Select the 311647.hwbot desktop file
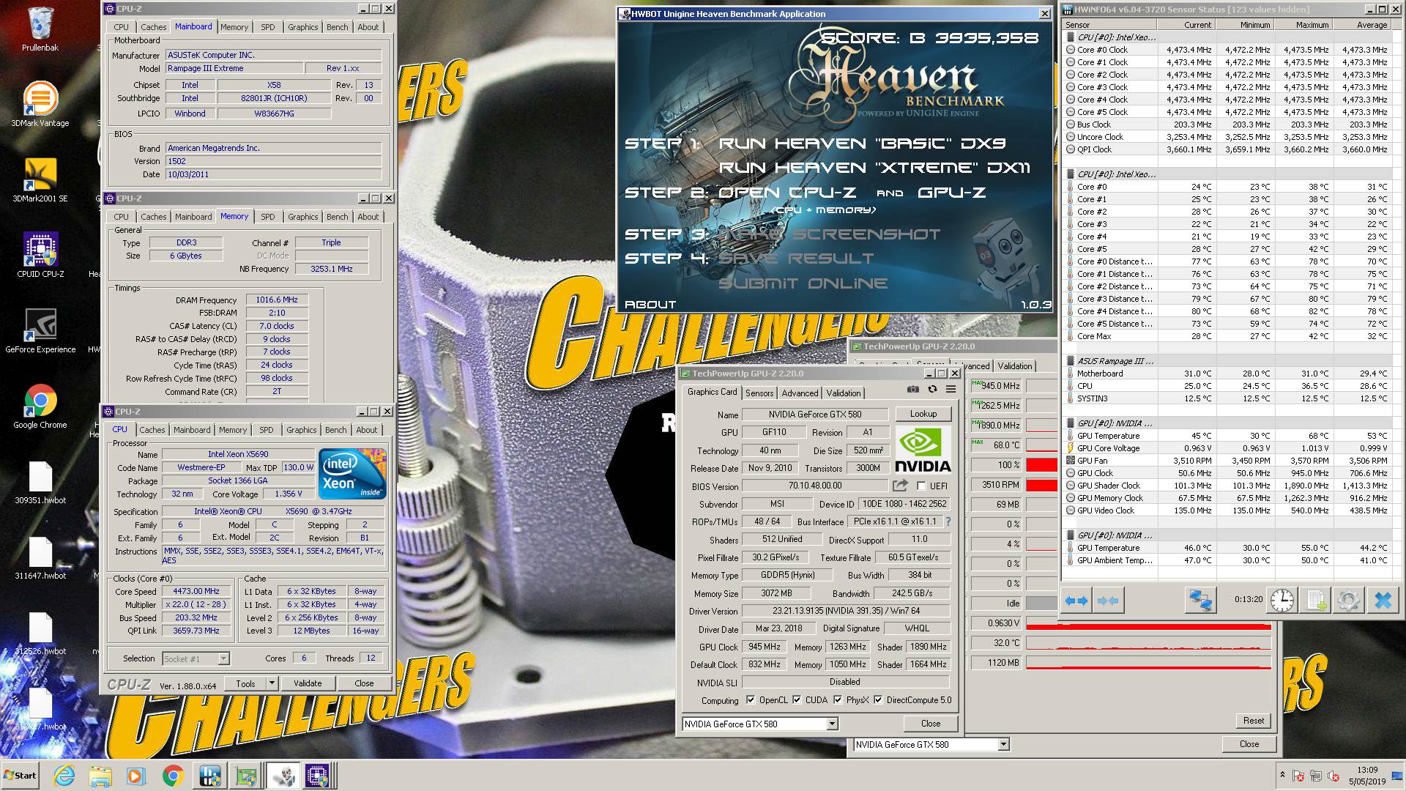This screenshot has height=791, width=1406. click(x=40, y=557)
